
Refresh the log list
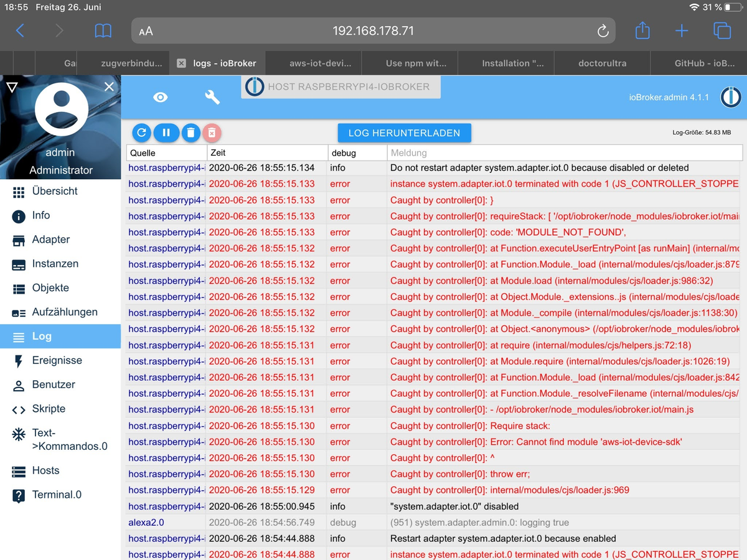click(142, 133)
